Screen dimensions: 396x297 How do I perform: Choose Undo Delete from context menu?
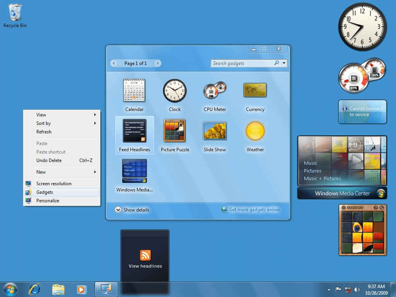(62, 160)
